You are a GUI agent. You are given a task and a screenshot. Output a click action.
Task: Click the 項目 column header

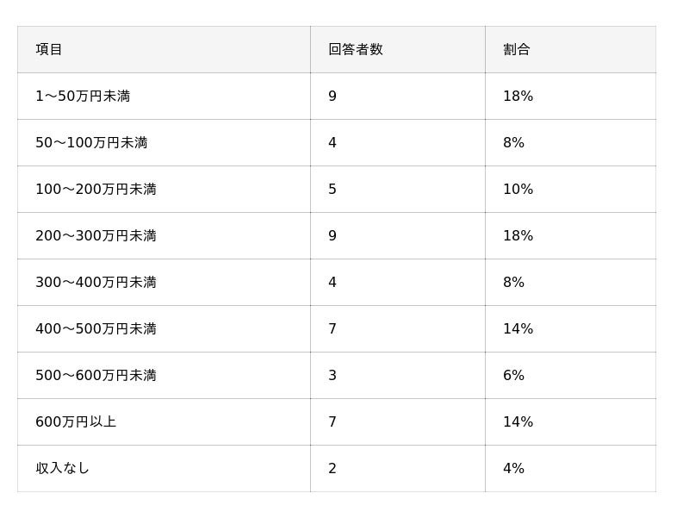pyautogui.click(x=49, y=50)
